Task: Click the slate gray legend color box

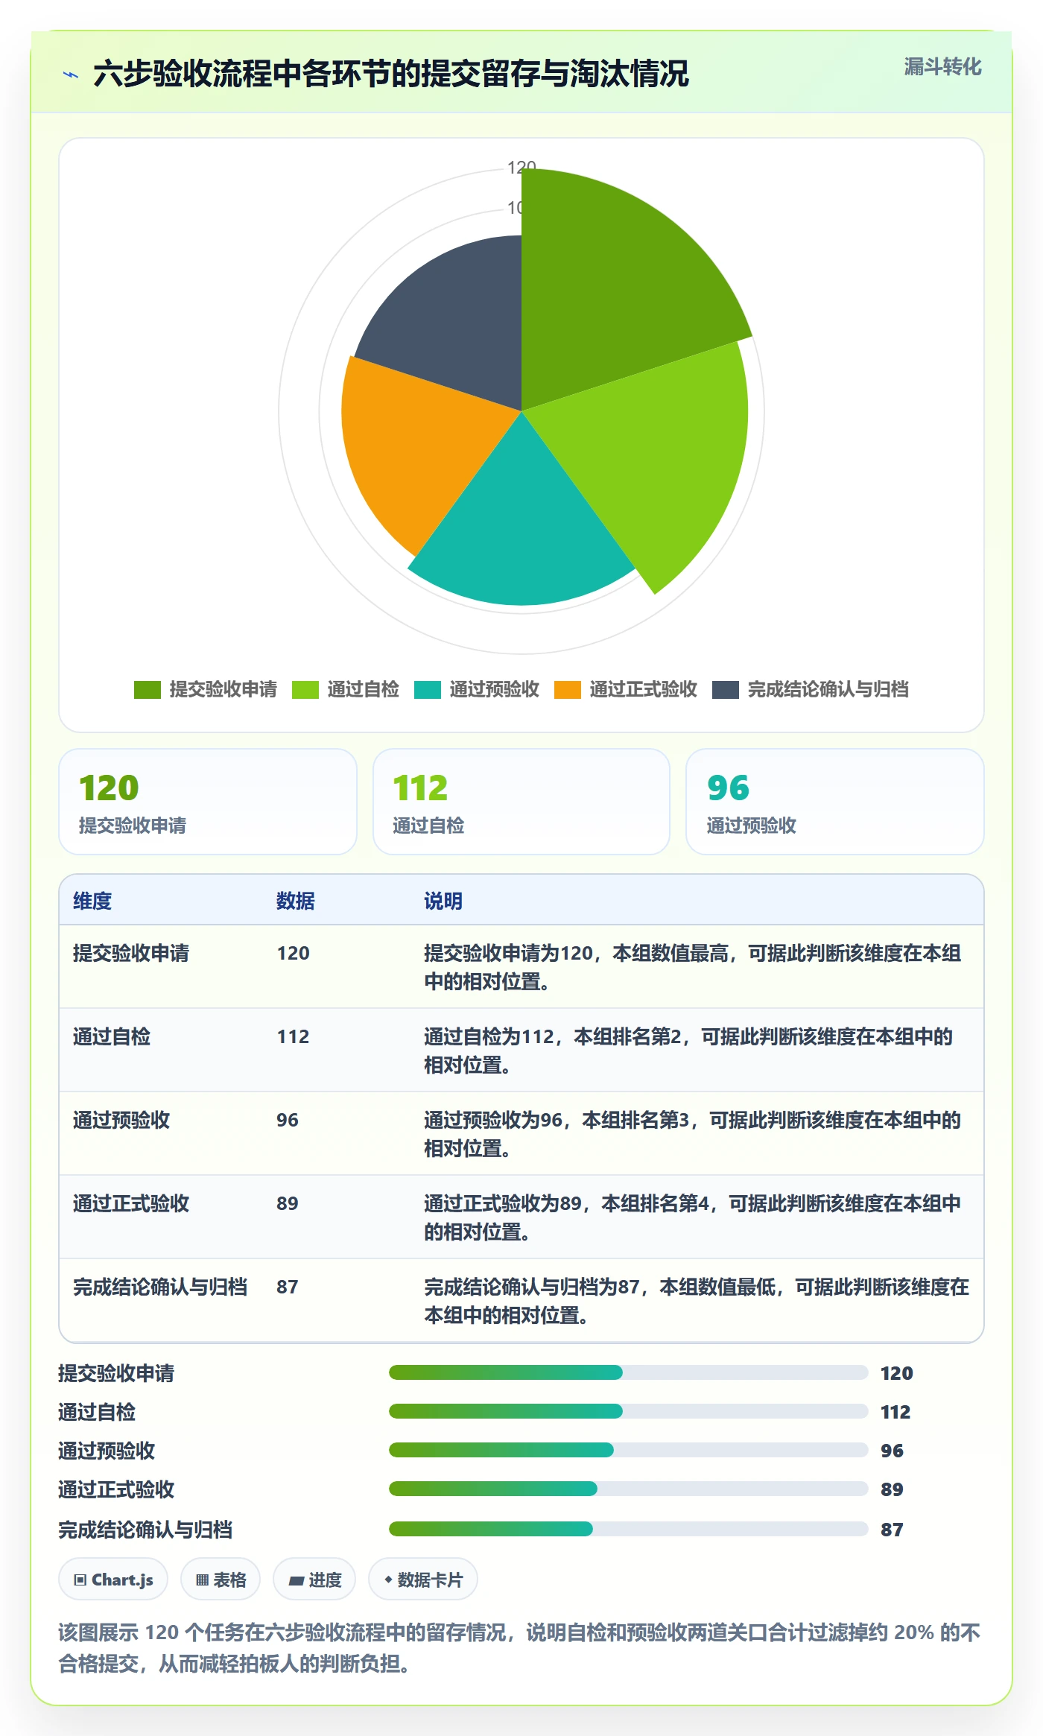Action: (725, 690)
